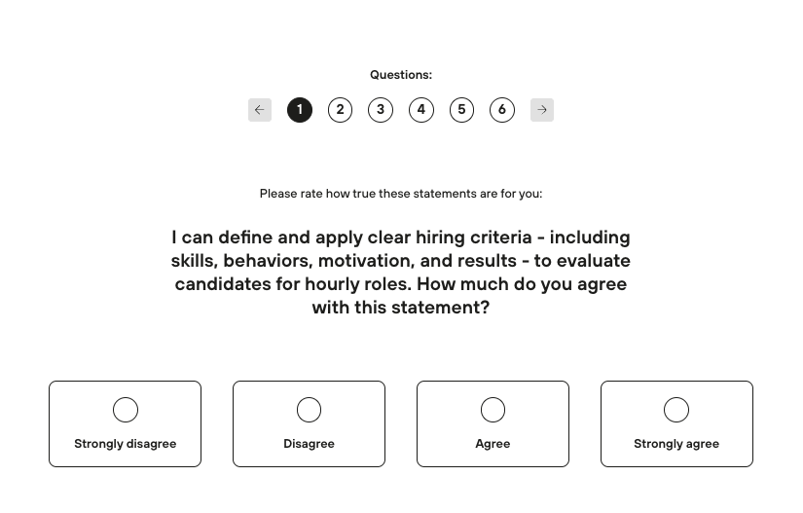
Task: Click the previous question left arrow
Action: pos(259,110)
